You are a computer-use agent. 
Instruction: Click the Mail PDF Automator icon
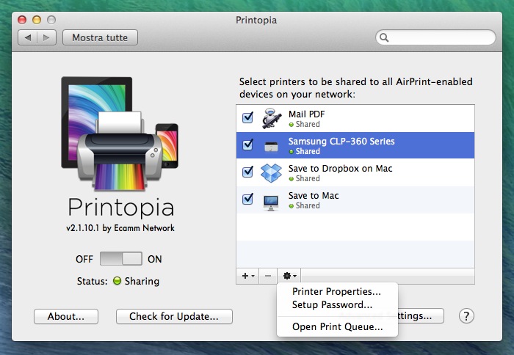tap(272, 118)
